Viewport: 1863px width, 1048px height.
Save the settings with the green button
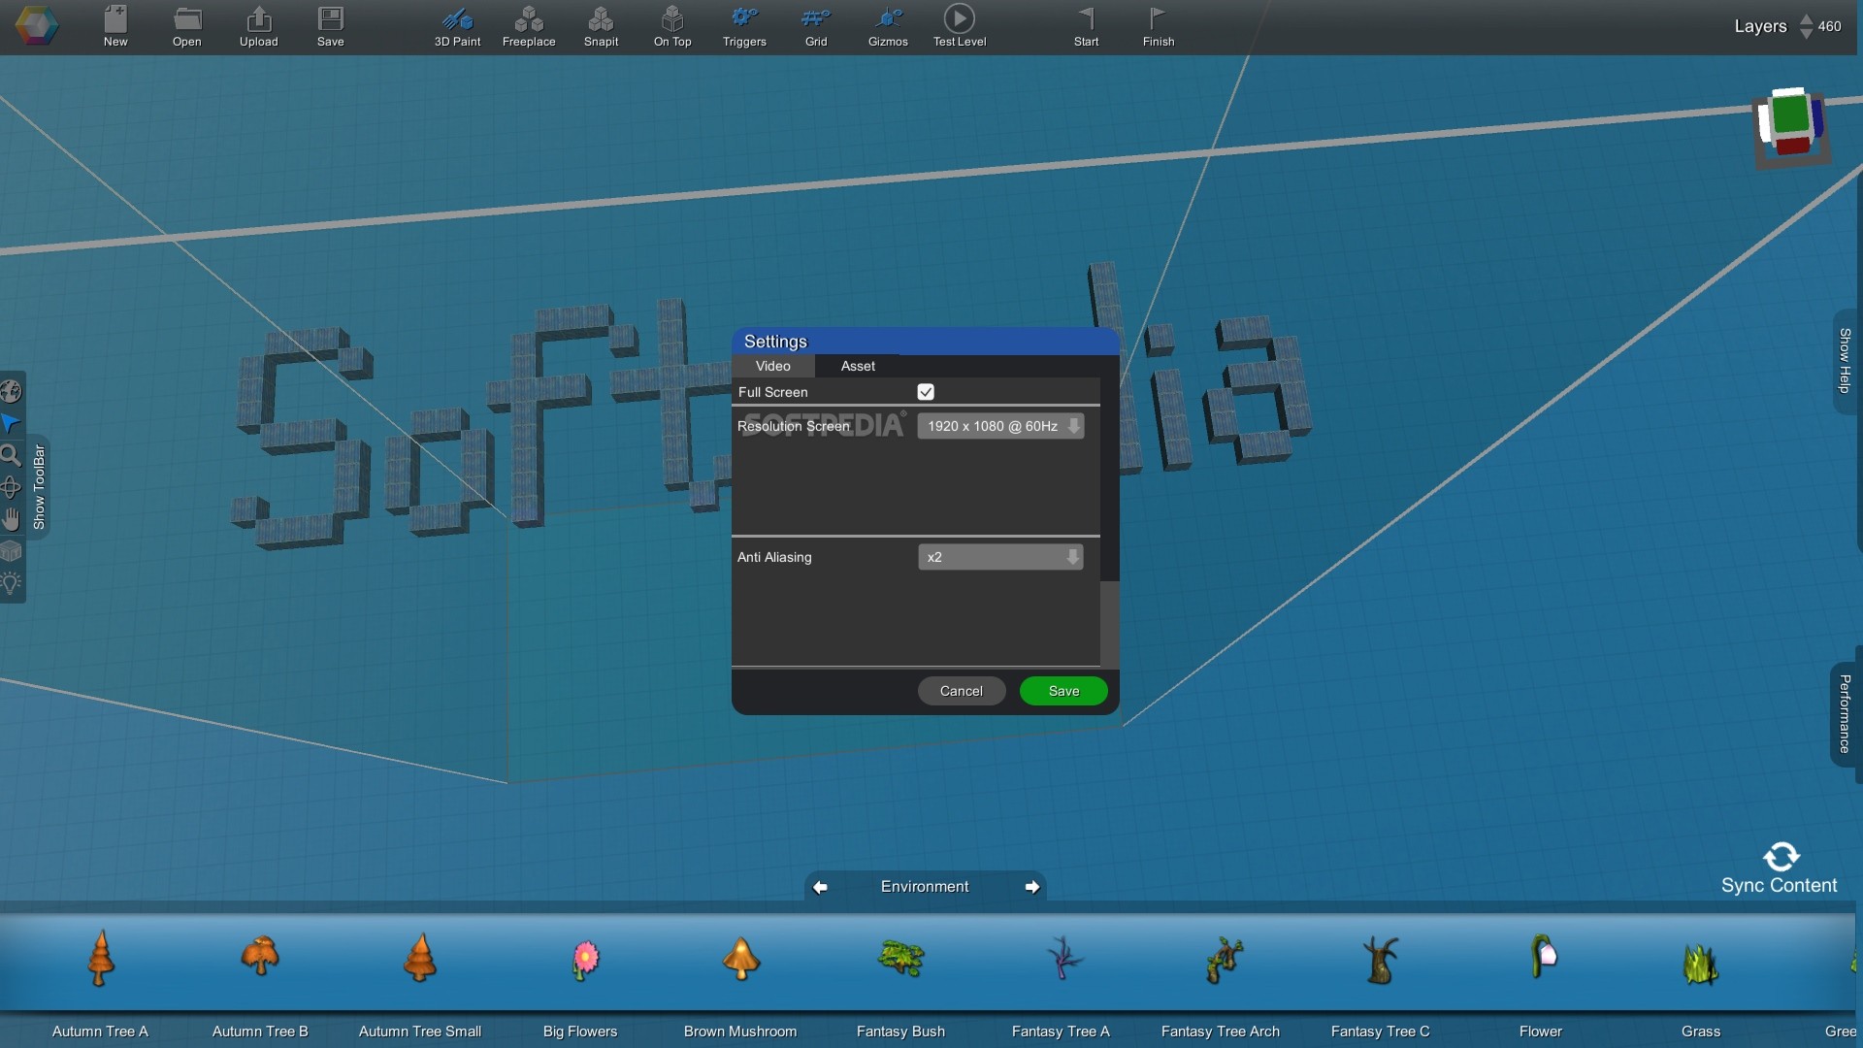tap(1063, 691)
